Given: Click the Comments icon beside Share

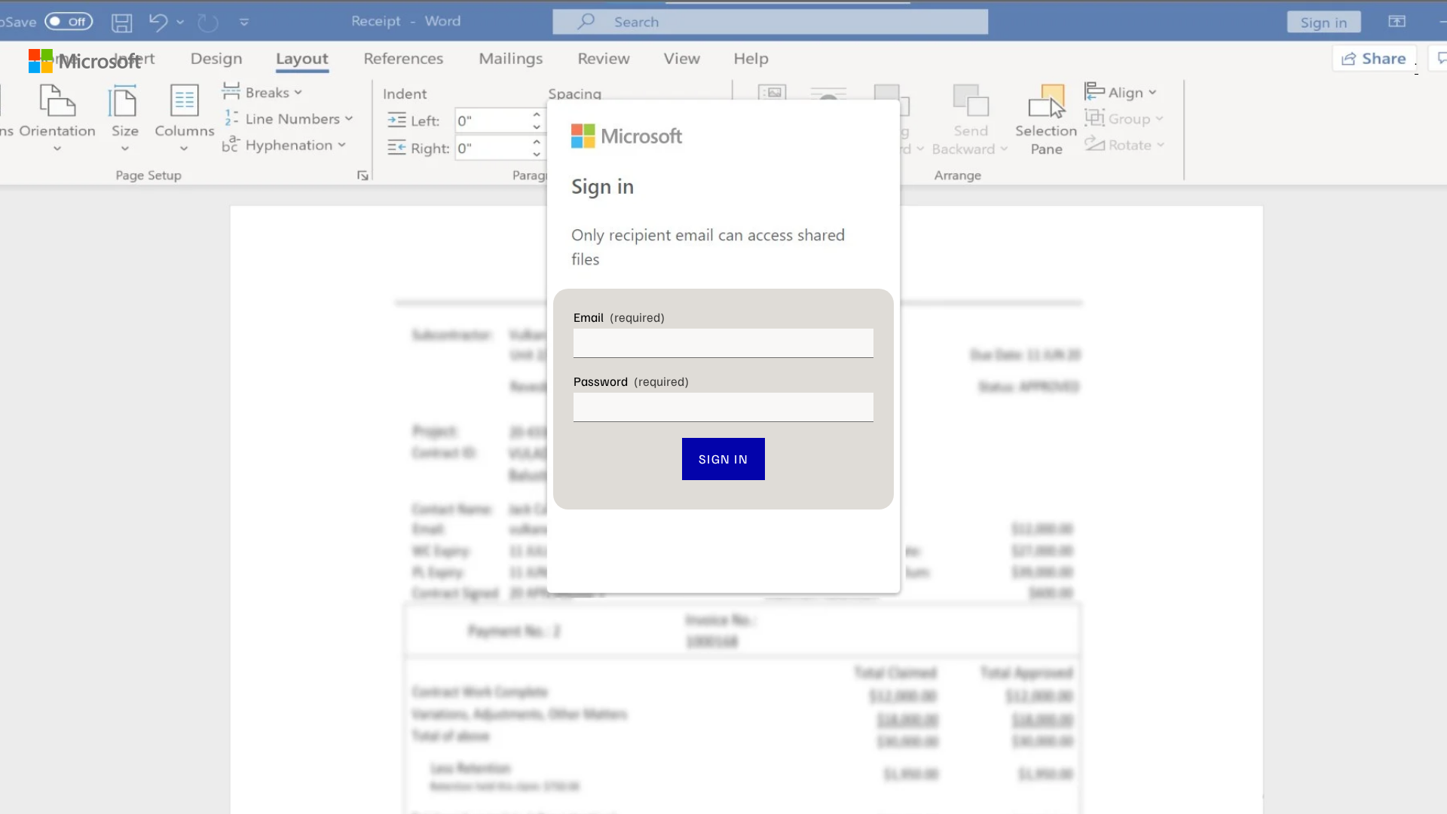Looking at the screenshot, I should tap(1439, 59).
